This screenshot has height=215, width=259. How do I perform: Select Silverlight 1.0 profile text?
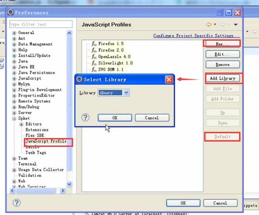coord(116,63)
